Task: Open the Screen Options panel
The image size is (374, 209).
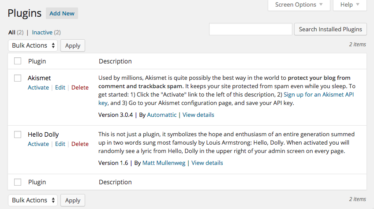Action: pos(299,5)
